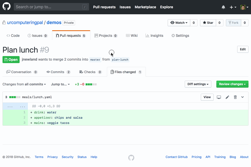
Task: Delete lunch.yaml with the trash icon
Action: point(235,97)
